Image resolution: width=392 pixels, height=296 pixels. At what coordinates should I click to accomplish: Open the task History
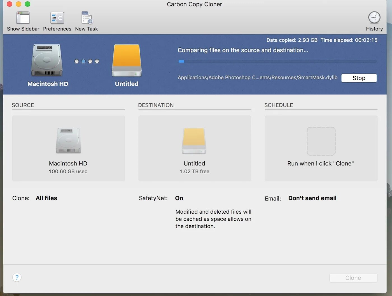click(x=374, y=20)
